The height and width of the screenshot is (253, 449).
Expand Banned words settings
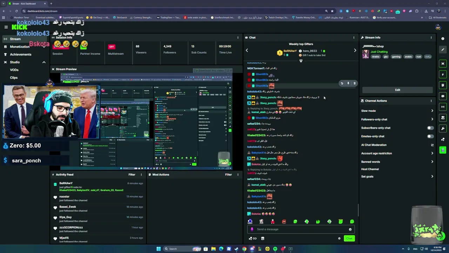pos(432,162)
